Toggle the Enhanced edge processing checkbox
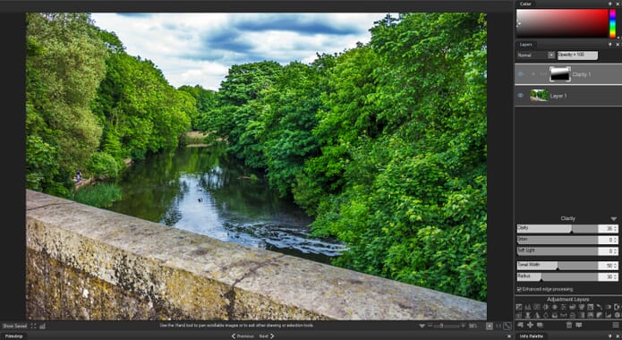622x340 pixels. point(519,289)
